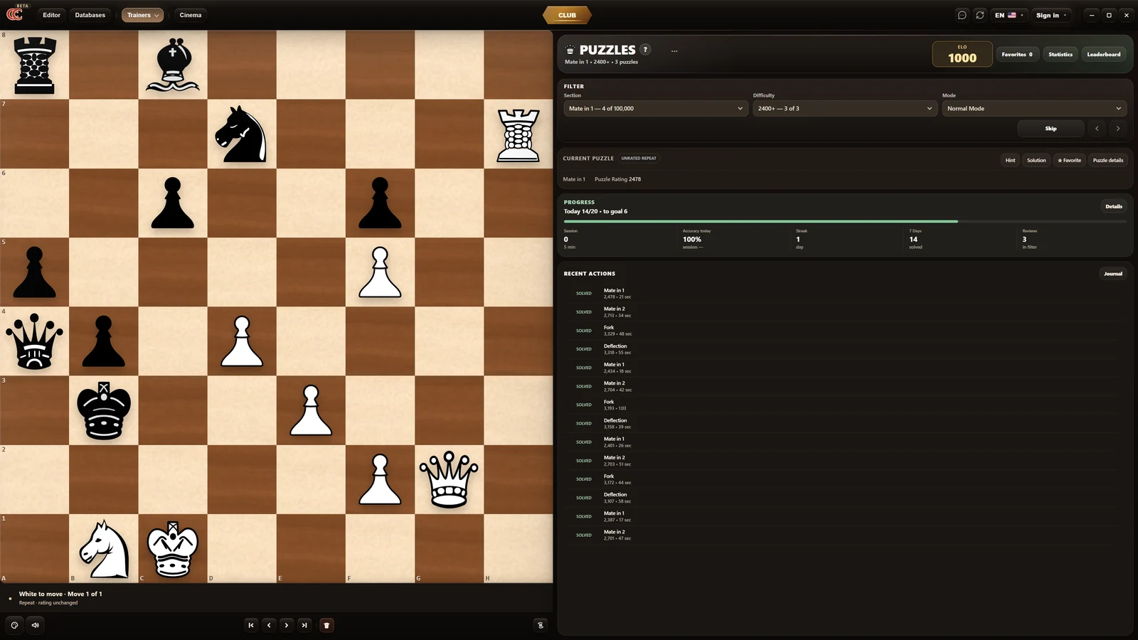
Task: Click the ELO 1000 rating box
Action: 962,54
